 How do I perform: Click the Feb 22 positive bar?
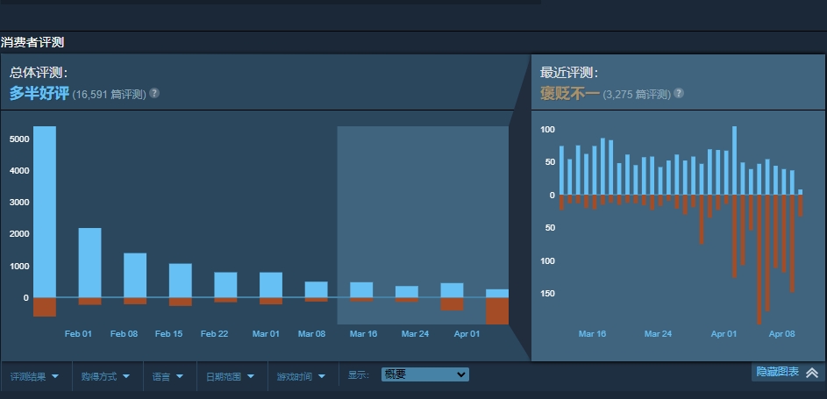coord(225,285)
